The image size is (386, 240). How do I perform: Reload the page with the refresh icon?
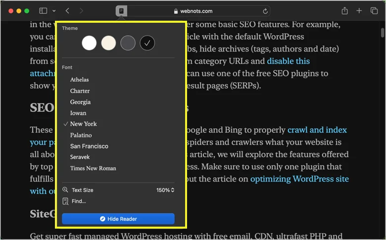(265, 11)
